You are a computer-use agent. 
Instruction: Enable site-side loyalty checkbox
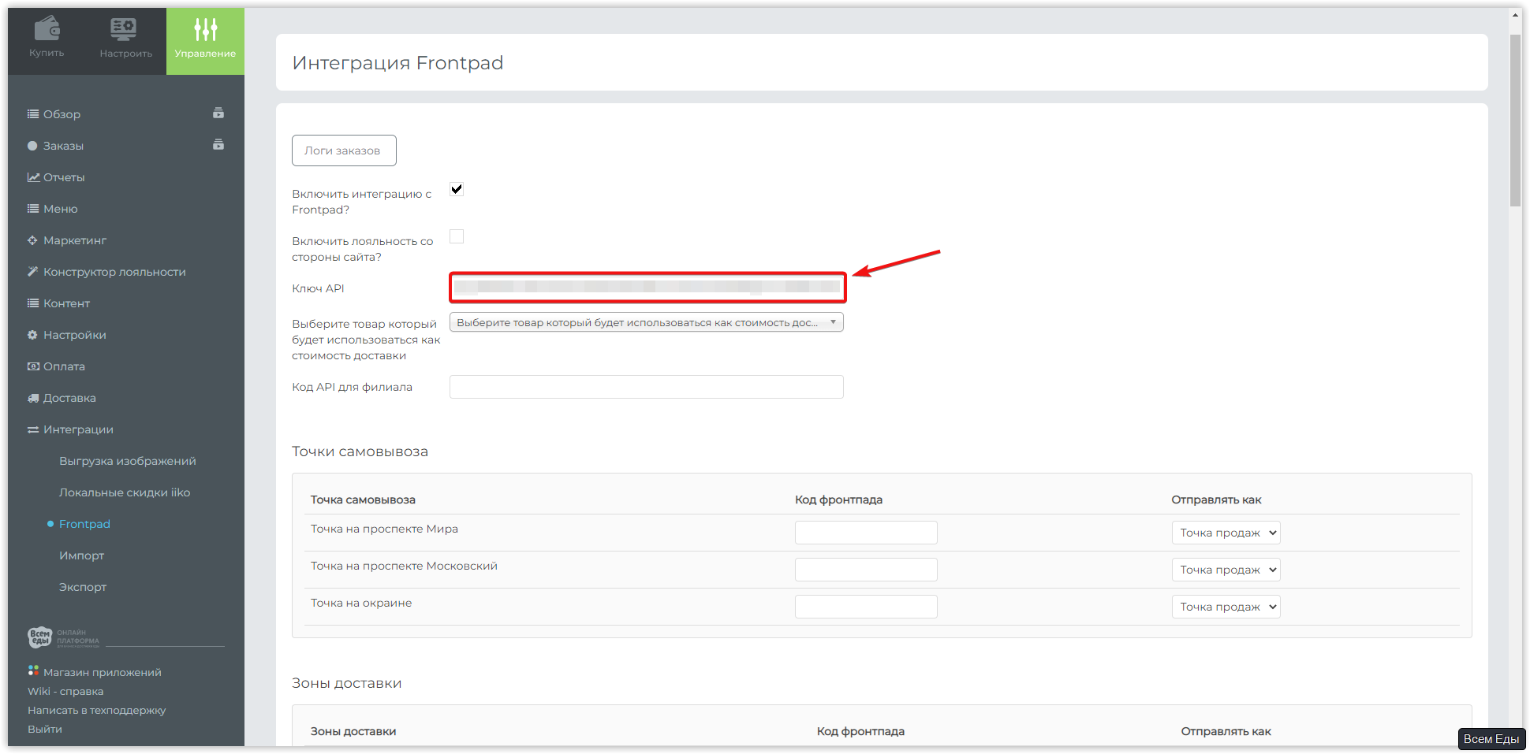point(457,236)
